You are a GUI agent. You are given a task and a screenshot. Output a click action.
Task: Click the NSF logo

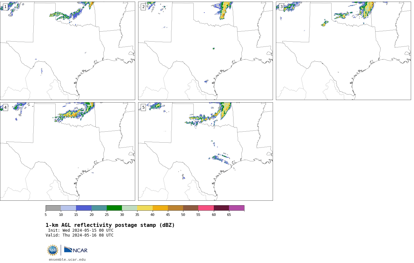(53, 250)
